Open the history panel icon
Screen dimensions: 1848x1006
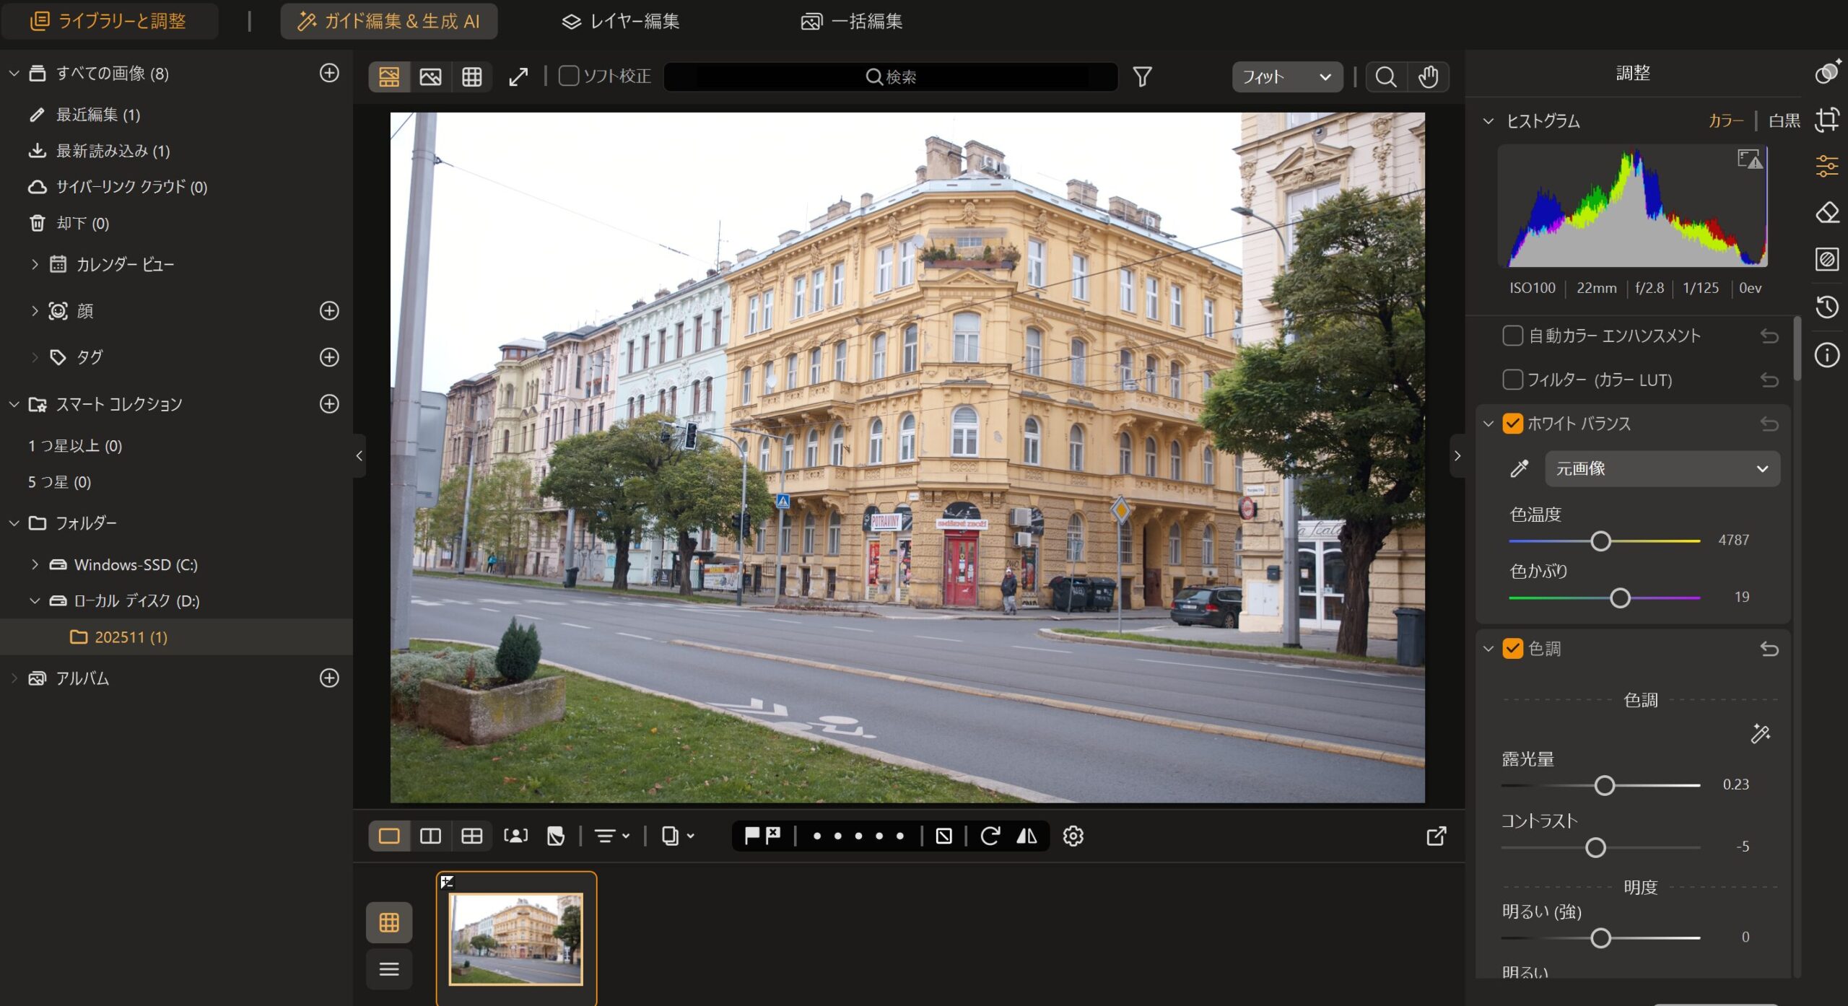pos(1827,307)
